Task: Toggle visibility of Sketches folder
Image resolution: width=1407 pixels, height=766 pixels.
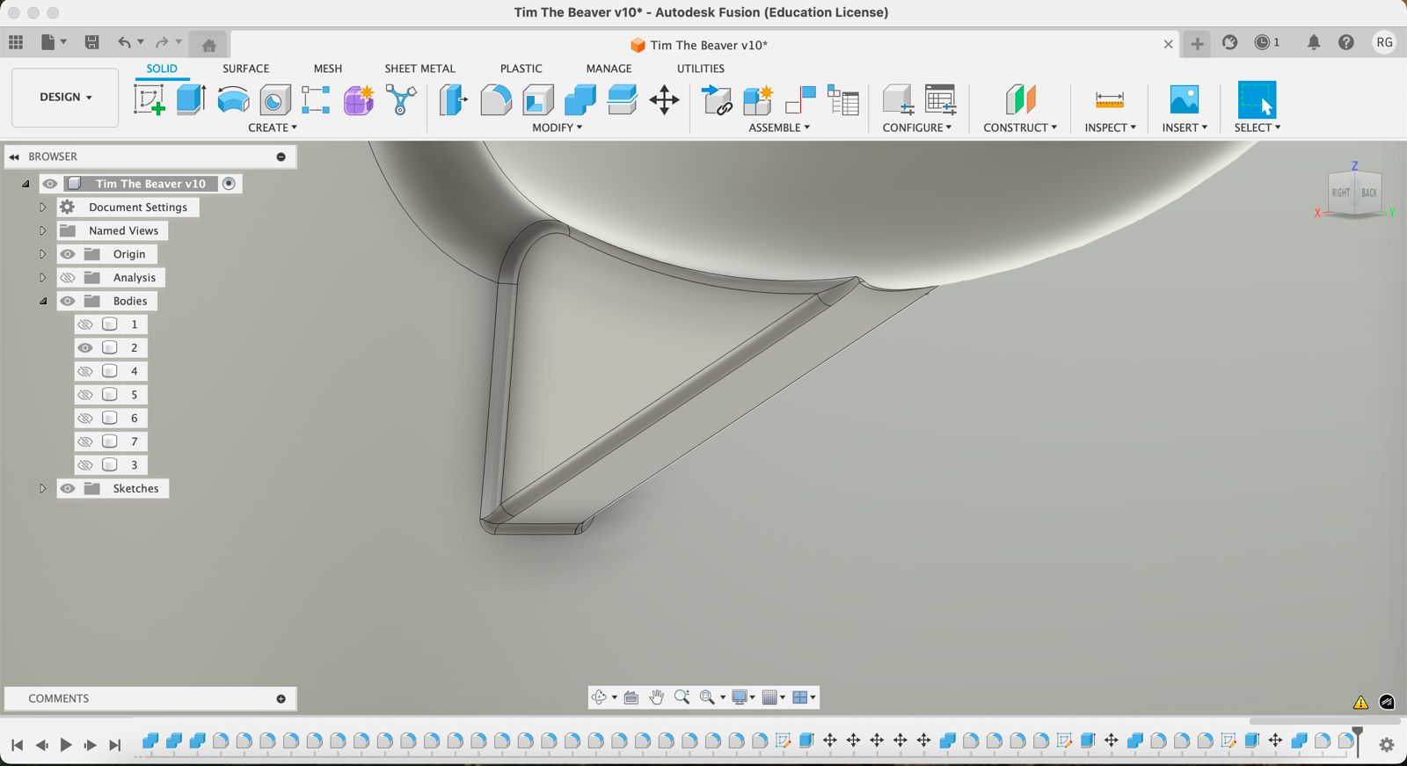Action: pos(68,489)
